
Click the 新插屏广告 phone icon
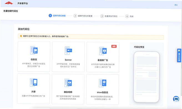[x=103, y=51]
